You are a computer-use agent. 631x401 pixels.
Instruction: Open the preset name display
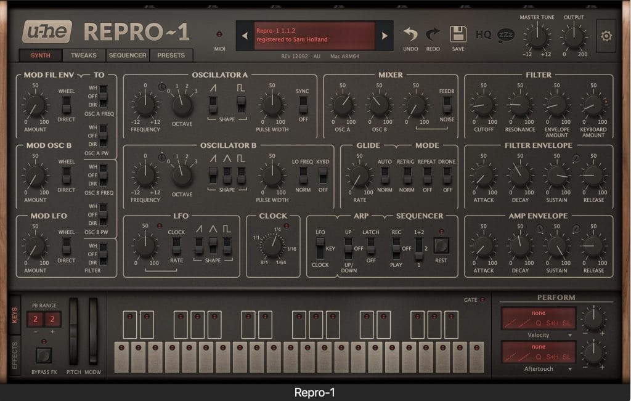(x=314, y=35)
